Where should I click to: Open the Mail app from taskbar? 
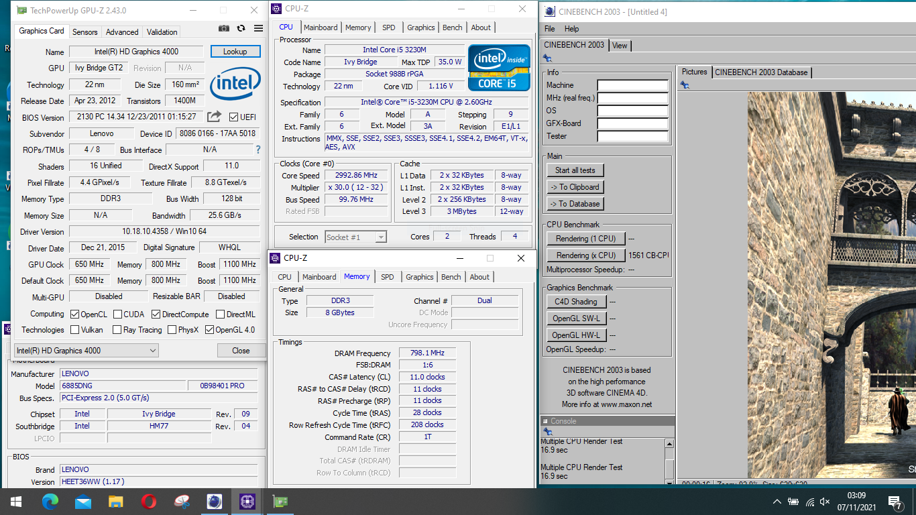tap(83, 501)
